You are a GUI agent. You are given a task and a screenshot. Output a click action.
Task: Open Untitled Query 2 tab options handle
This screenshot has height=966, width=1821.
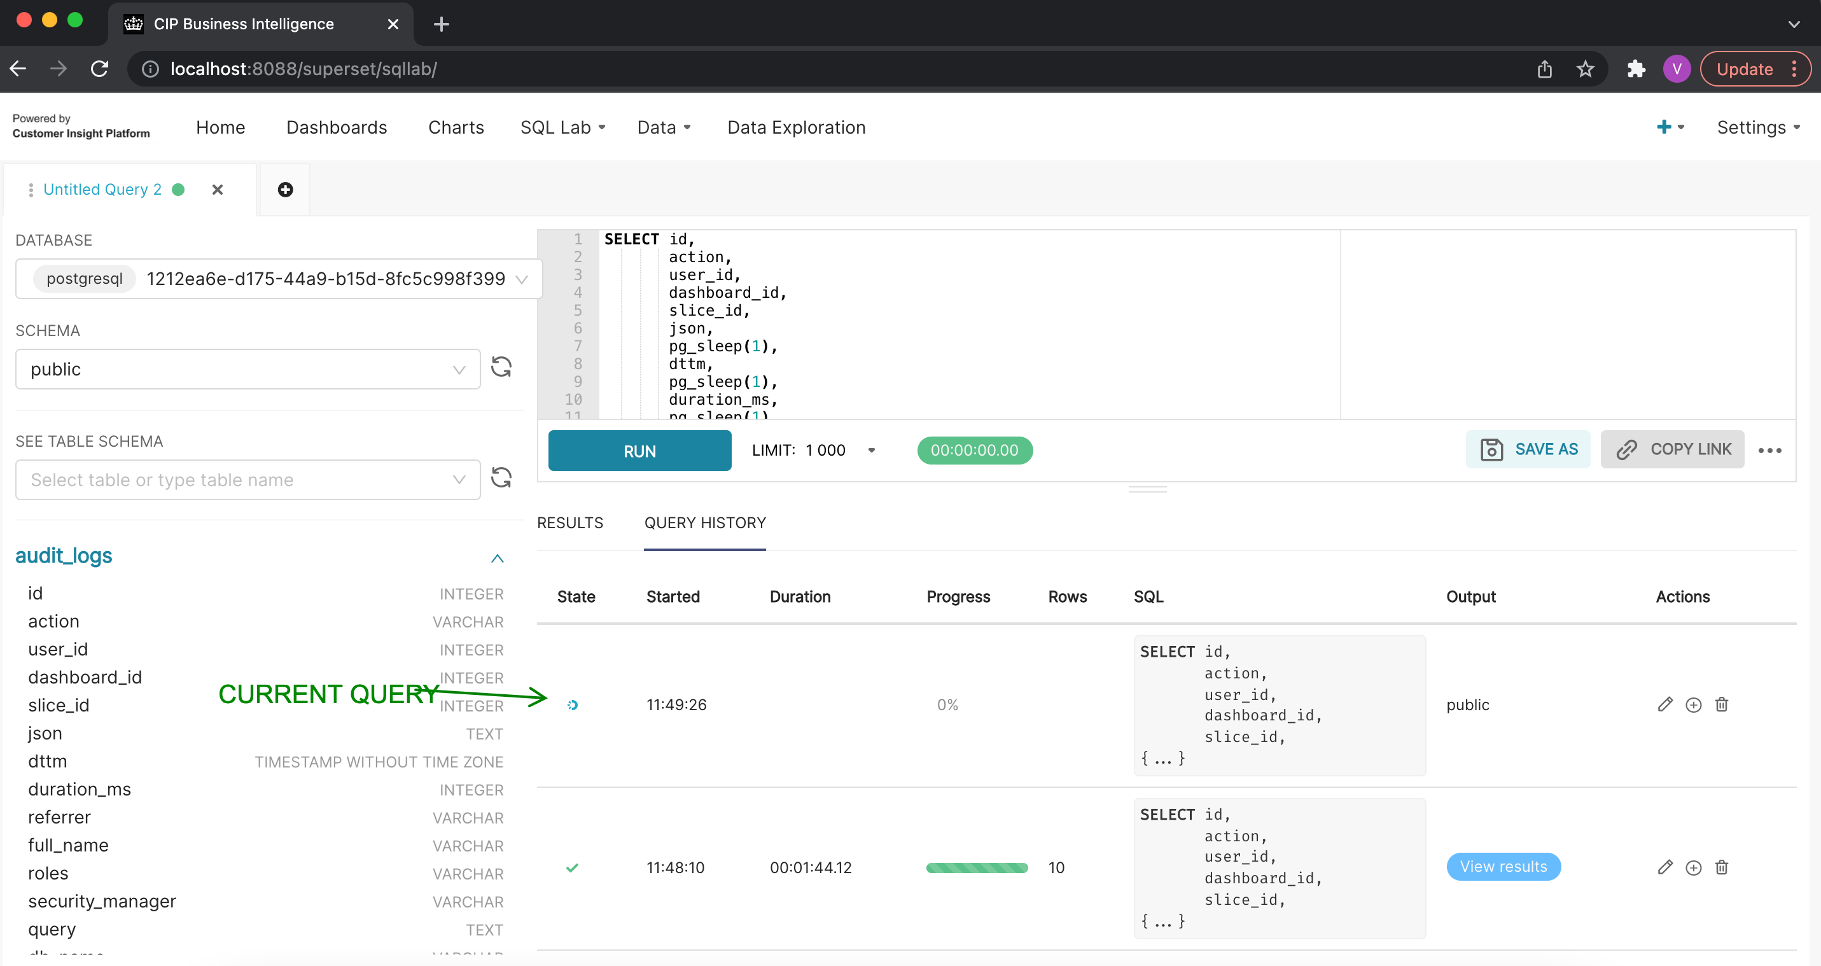click(x=31, y=190)
